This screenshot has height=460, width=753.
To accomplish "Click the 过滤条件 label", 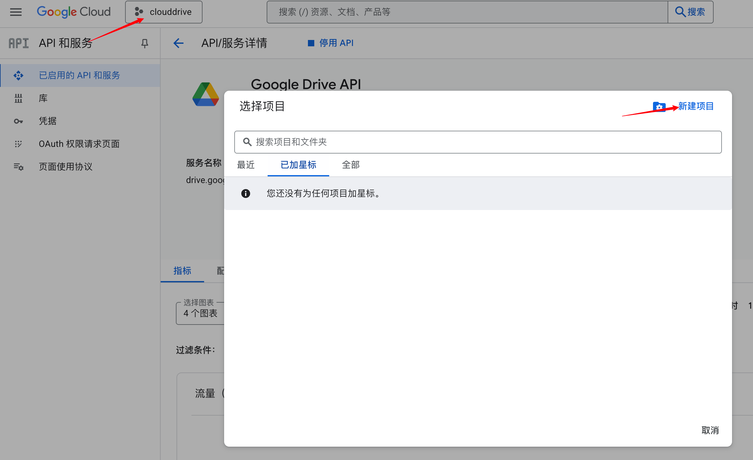I will tap(196, 350).
